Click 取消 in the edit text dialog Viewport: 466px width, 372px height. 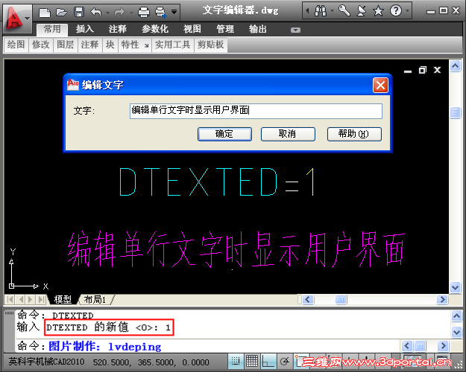click(288, 134)
